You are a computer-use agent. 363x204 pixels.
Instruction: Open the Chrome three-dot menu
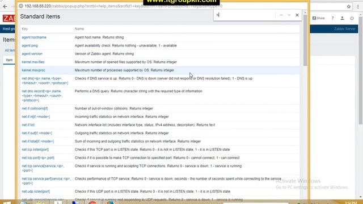(x=358, y=7)
